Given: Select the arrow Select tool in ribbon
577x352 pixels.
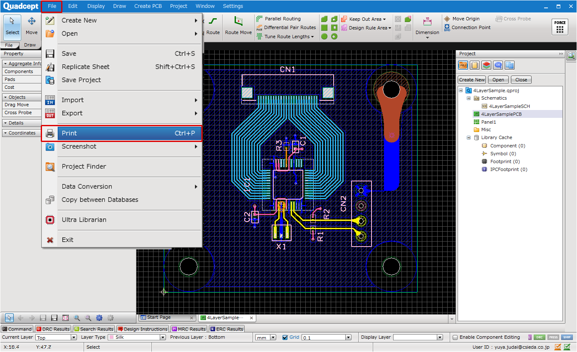Looking at the screenshot, I should tap(12, 27).
